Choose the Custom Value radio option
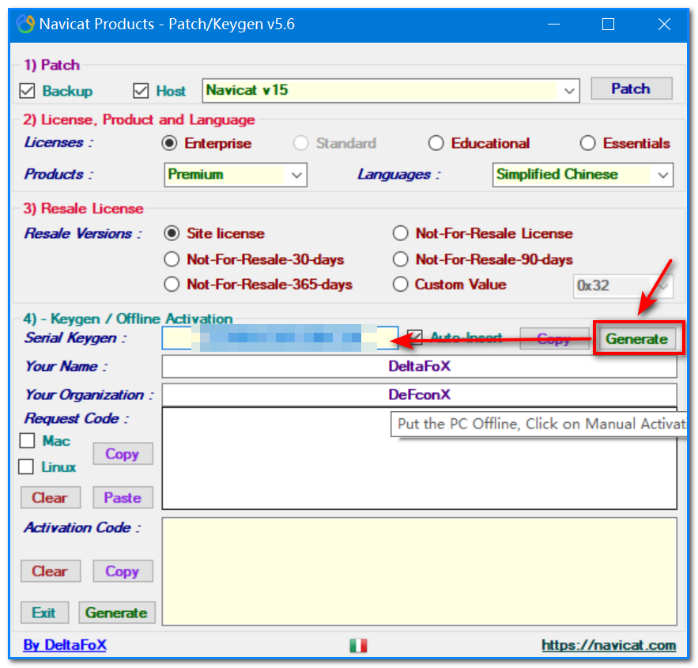This screenshot has width=698, height=668. tap(401, 285)
